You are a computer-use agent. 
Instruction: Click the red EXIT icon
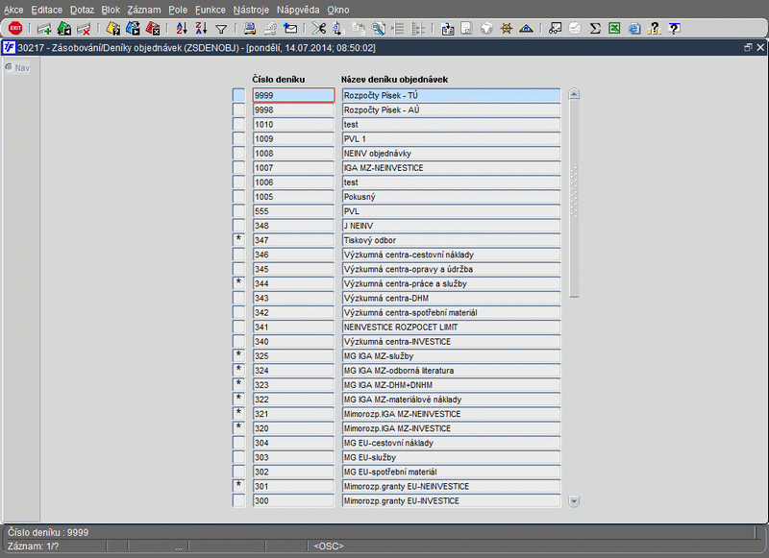[15, 29]
